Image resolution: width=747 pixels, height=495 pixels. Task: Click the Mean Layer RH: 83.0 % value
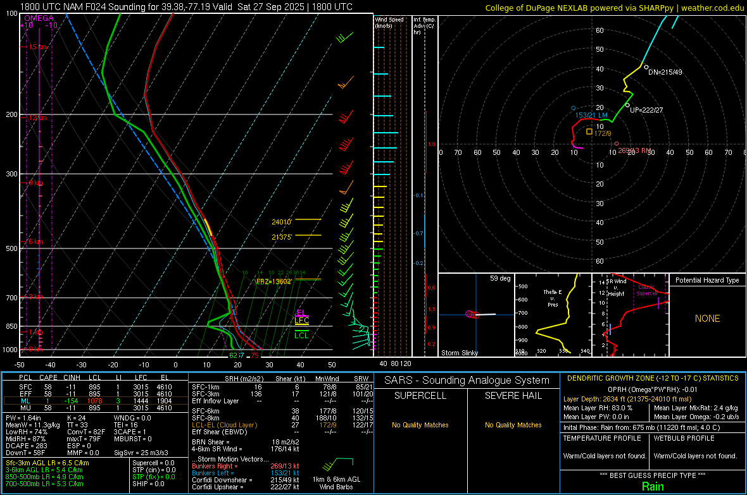point(598,407)
